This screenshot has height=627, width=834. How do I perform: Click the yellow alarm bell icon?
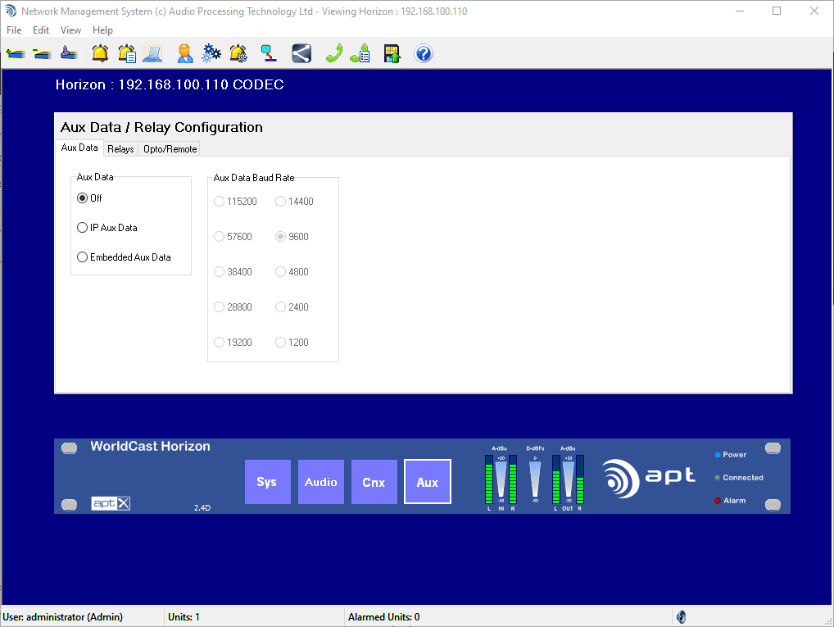[x=100, y=54]
